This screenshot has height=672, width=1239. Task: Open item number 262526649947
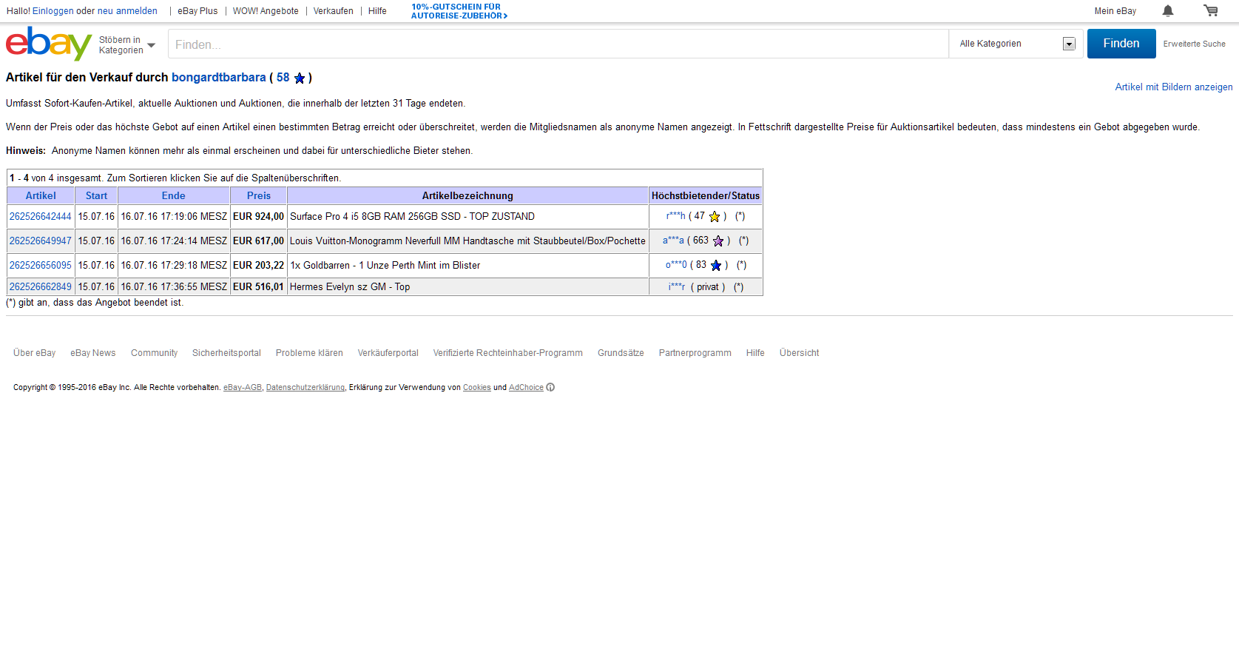pos(41,241)
